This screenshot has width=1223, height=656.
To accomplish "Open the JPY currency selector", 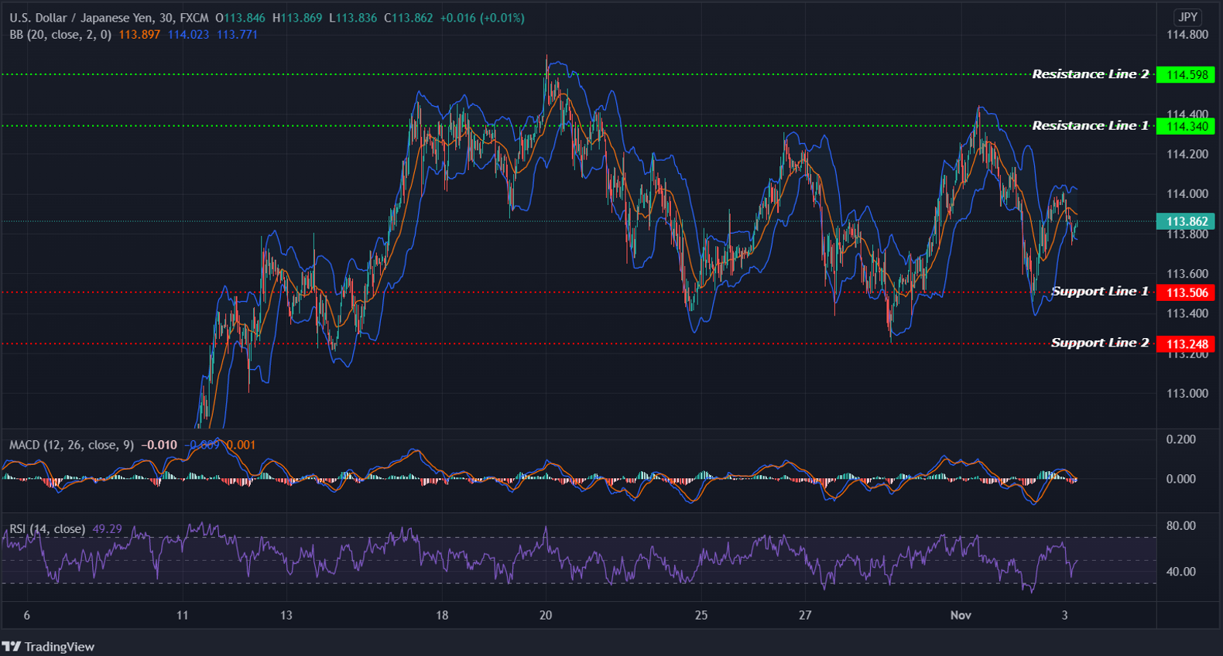I will click(x=1187, y=17).
